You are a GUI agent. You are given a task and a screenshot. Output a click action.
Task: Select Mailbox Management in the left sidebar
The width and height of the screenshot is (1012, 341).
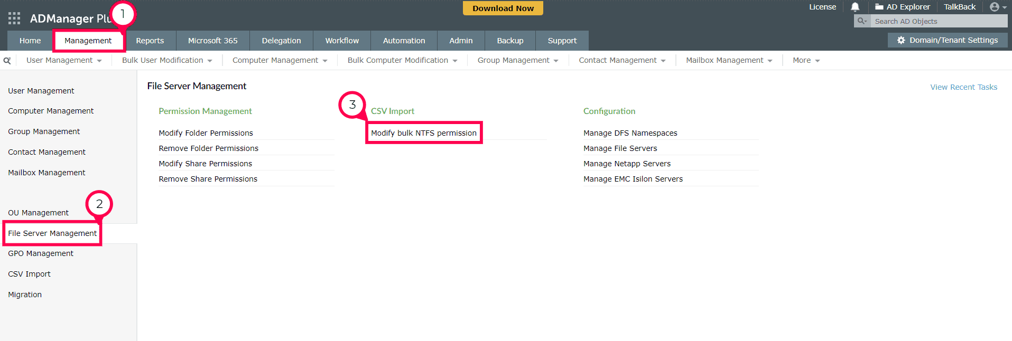point(47,173)
